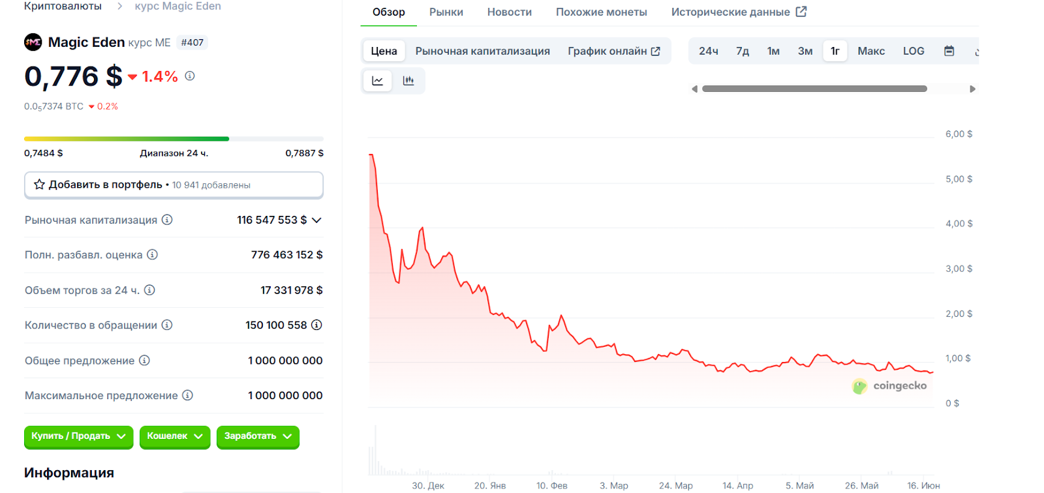The image size is (1044, 493).
Task: Select the 7д time range
Action: [x=743, y=51]
